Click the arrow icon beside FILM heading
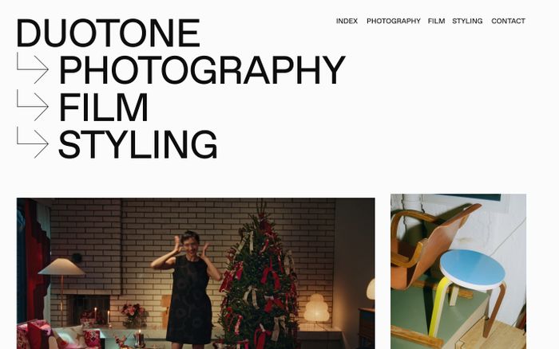Screen dimensions: 559x349 (33, 105)
